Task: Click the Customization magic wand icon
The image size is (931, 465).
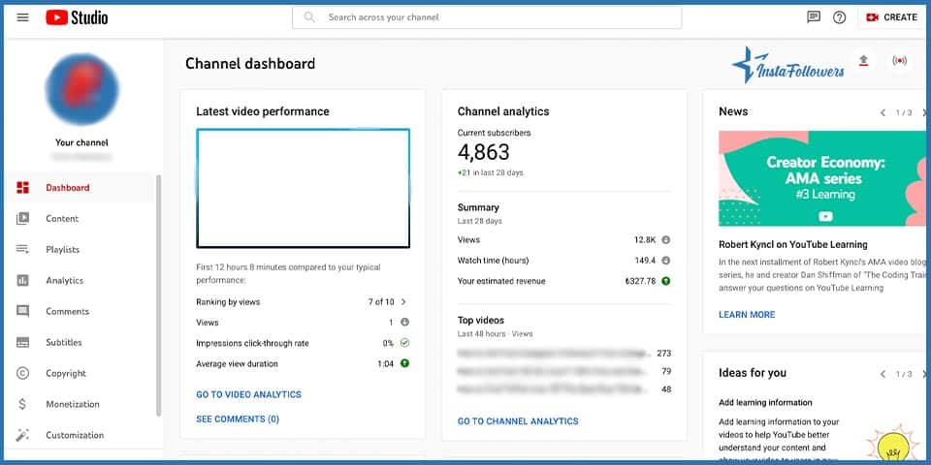Action: pyautogui.click(x=22, y=435)
